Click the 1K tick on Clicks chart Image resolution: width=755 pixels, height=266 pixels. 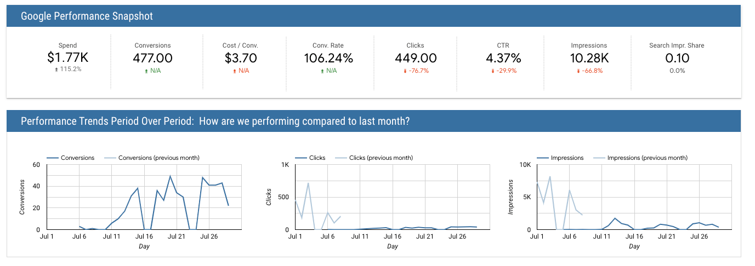(x=285, y=165)
